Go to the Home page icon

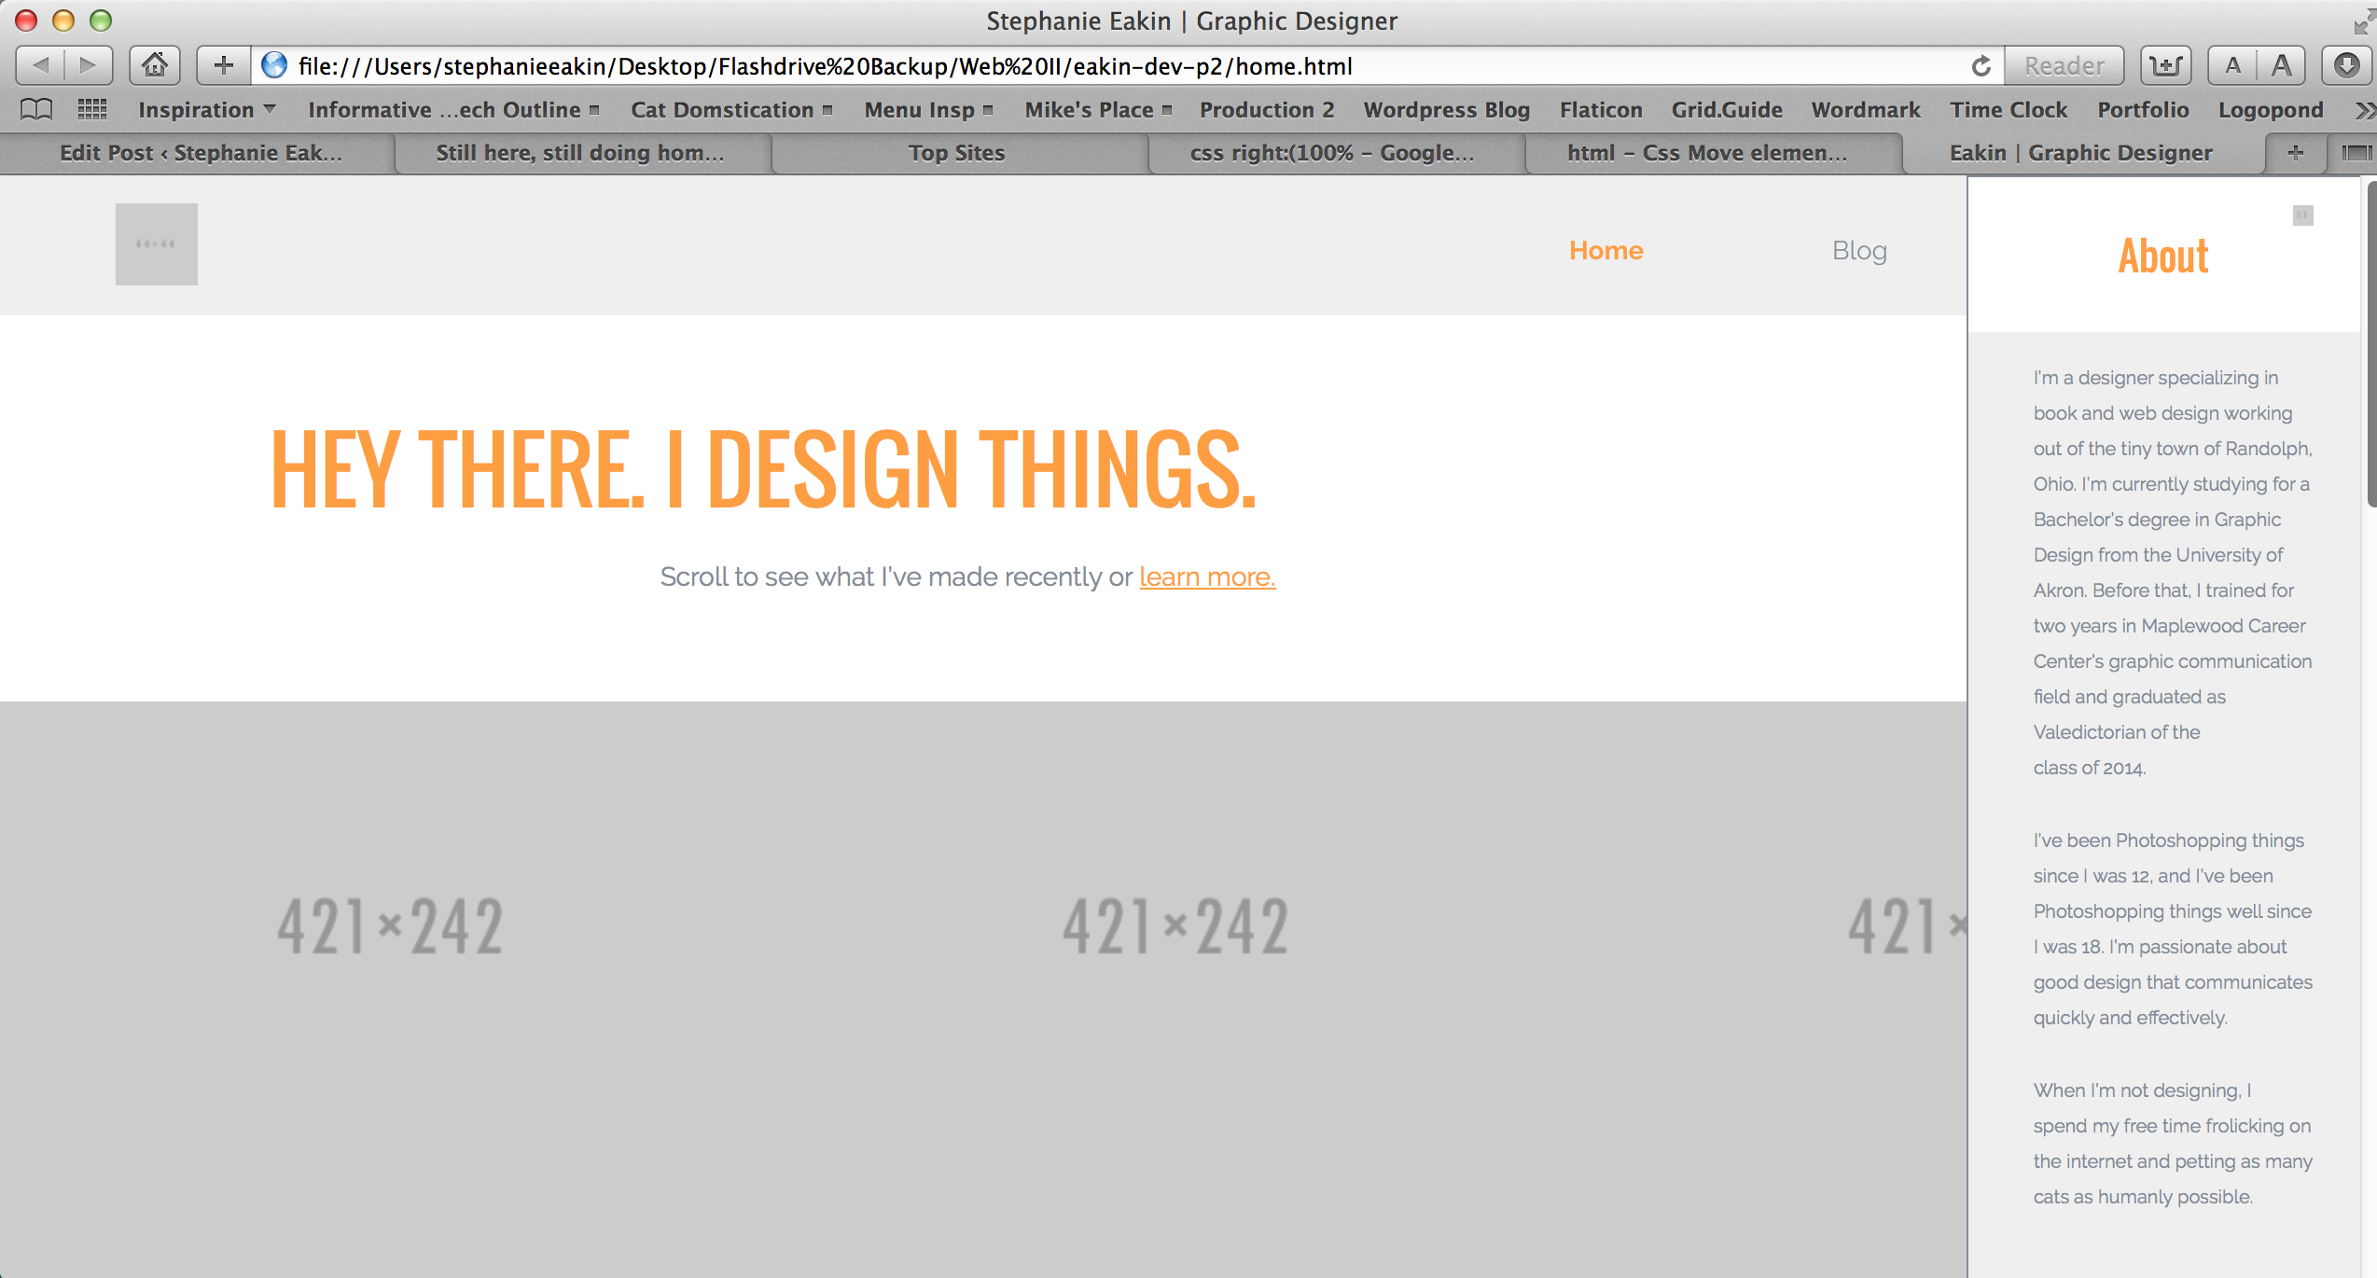pos(155,65)
